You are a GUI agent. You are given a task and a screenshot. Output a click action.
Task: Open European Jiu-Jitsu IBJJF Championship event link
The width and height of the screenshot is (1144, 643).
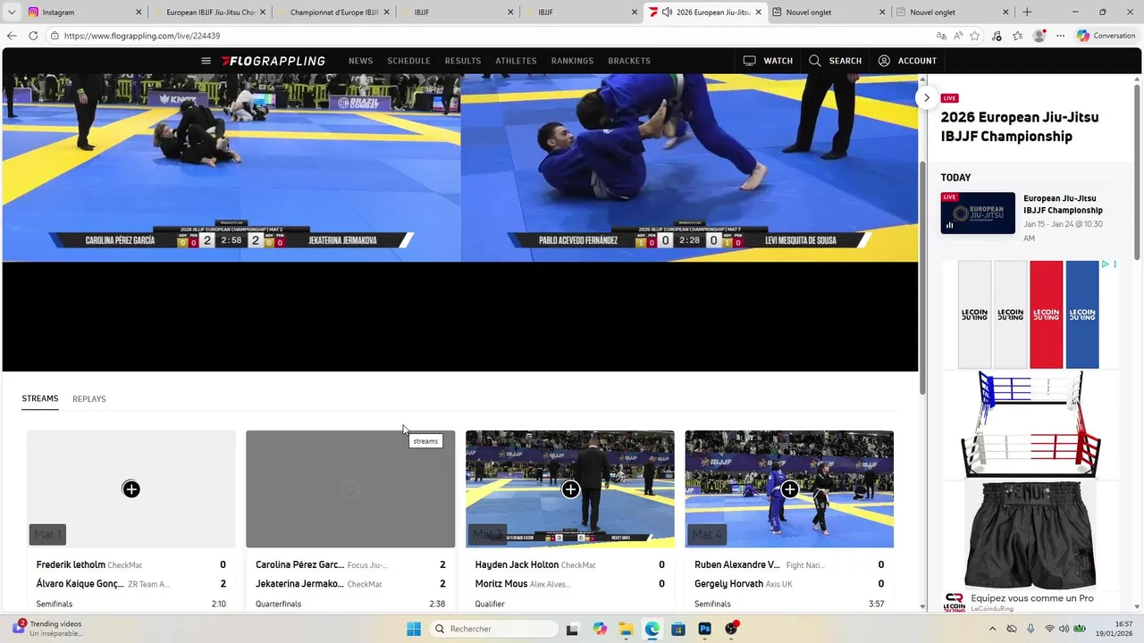click(x=1064, y=205)
